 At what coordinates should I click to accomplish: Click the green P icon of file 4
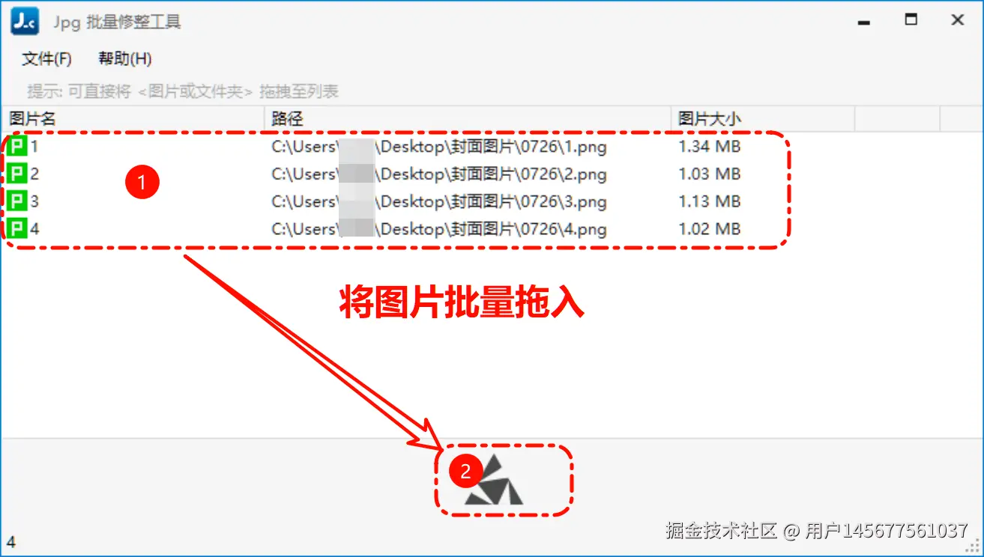pos(17,228)
